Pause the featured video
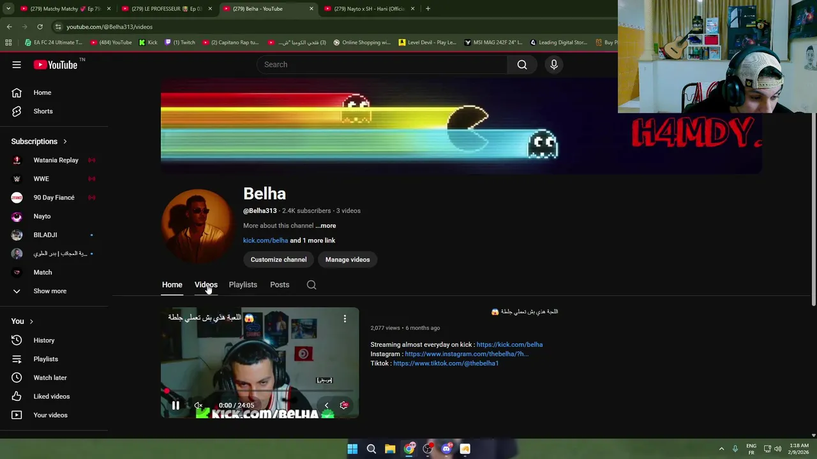Image resolution: width=817 pixels, height=459 pixels. (x=176, y=405)
